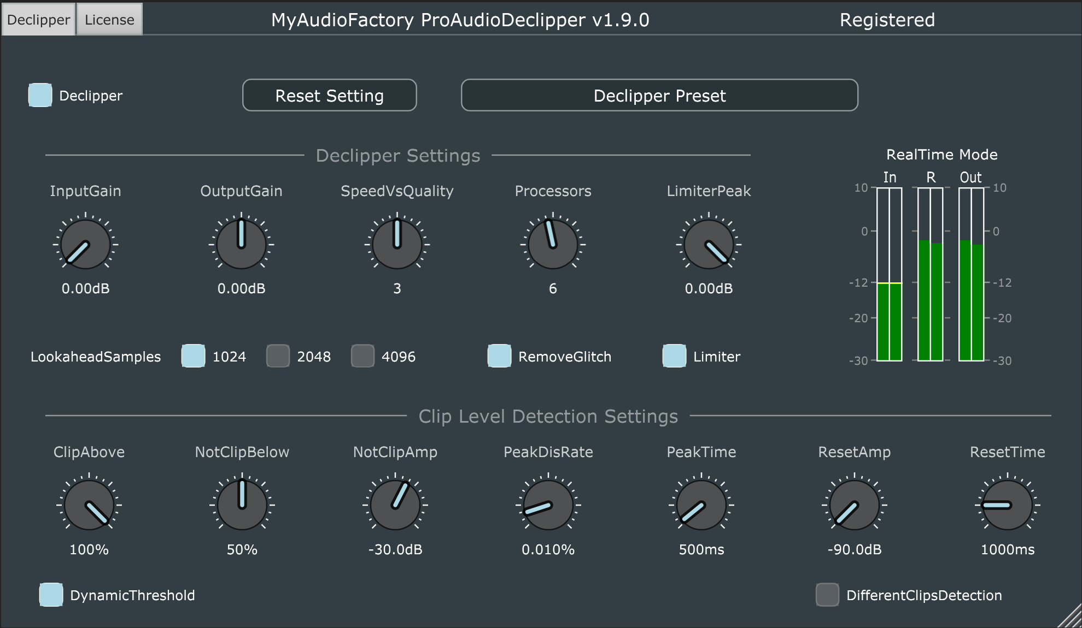
Task: Click the ResetTime knob
Action: click(1007, 505)
